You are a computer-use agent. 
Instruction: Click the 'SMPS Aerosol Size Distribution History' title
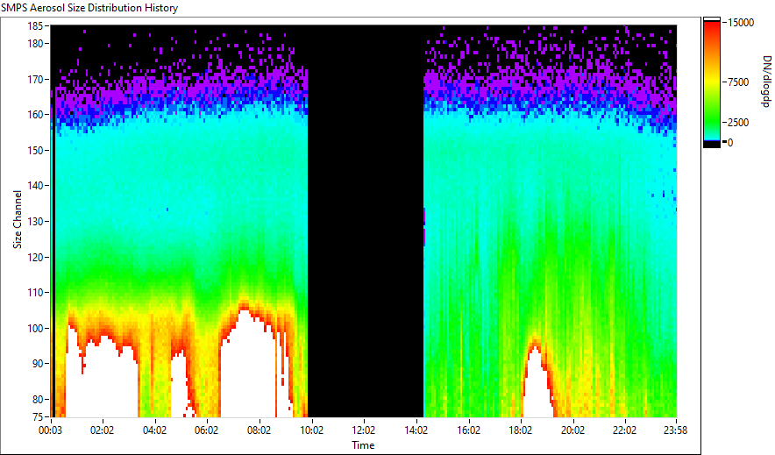(x=89, y=8)
